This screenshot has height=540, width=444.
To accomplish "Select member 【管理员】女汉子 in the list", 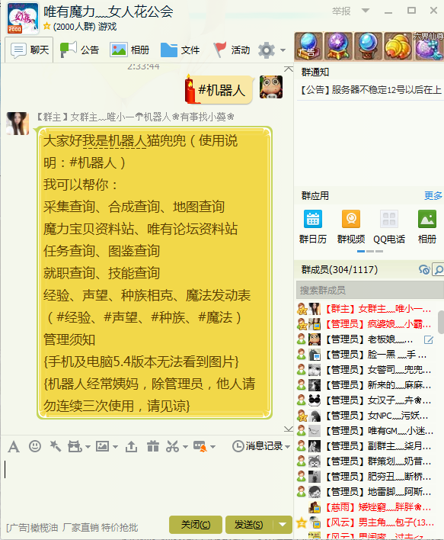I will 365,400.
